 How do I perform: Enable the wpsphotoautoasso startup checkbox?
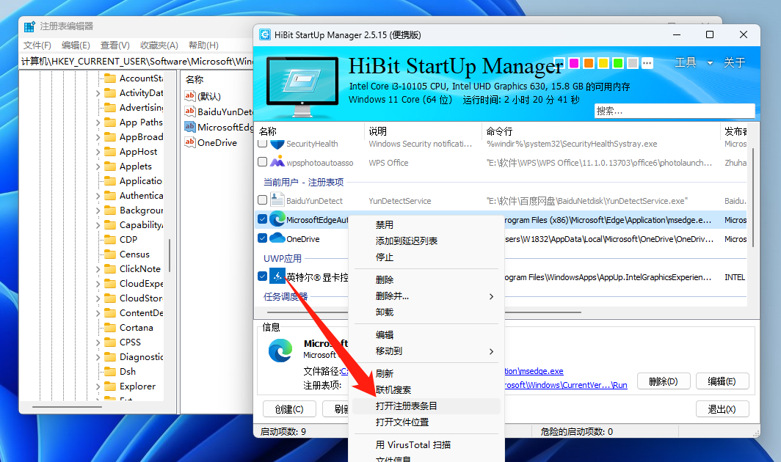click(x=263, y=162)
